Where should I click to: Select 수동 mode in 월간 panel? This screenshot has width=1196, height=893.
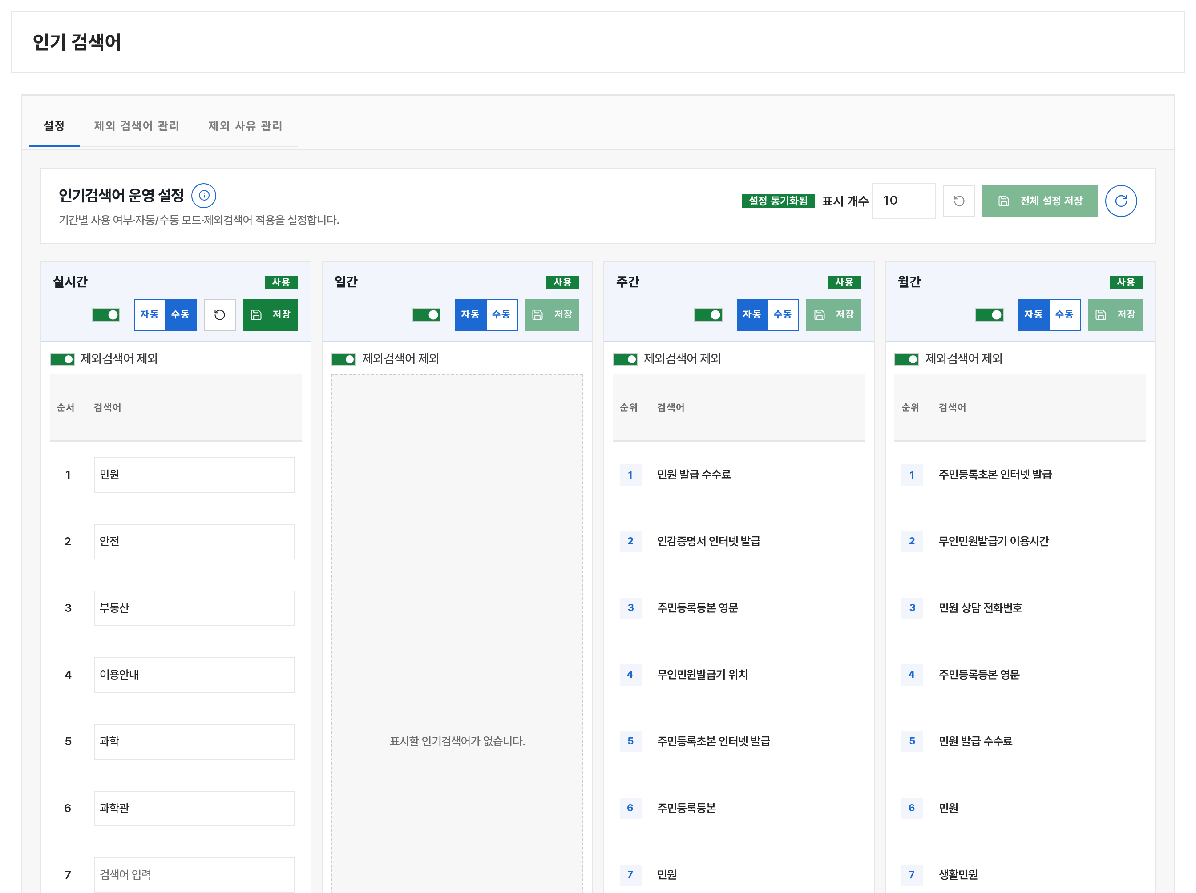point(1065,314)
